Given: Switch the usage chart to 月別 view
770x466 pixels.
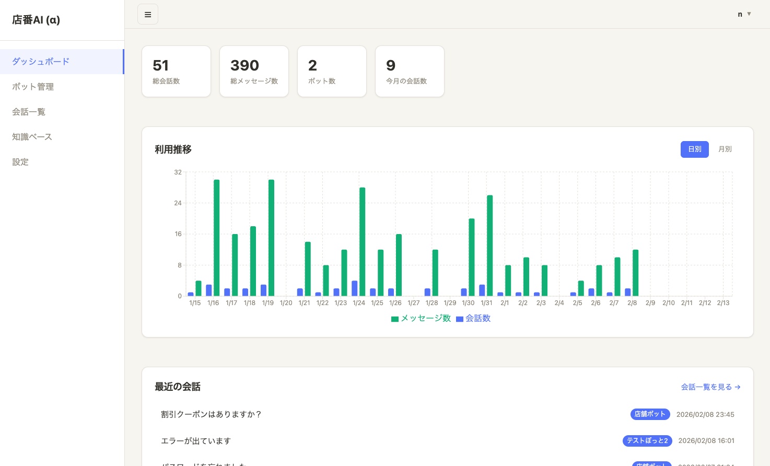Looking at the screenshot, I should pos(725,149).
